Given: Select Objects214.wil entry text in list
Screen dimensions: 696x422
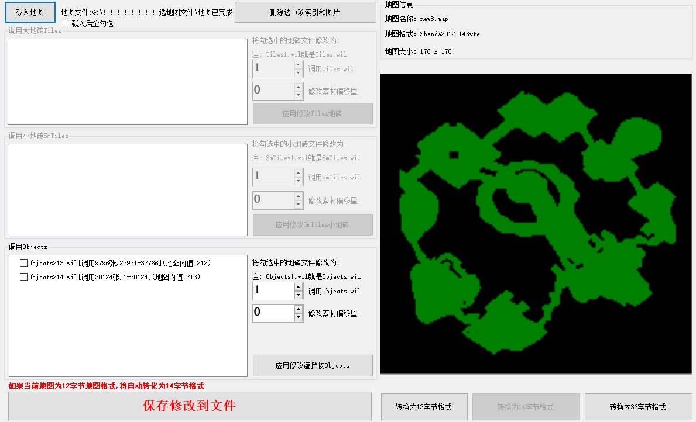Looking at the screenshot, I should tap(114, 277).
